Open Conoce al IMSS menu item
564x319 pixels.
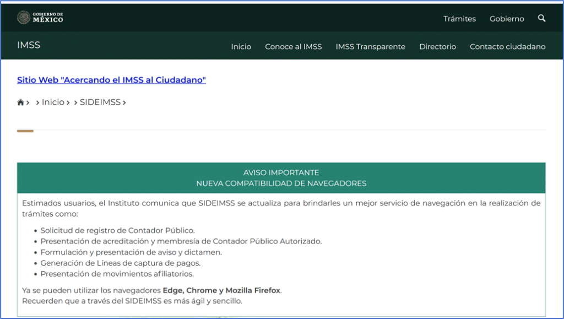293,47
